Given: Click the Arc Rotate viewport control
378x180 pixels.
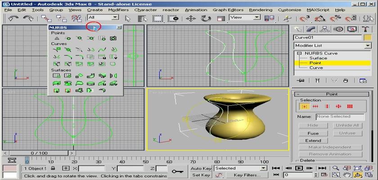Looking at the screenshot, I should [x=358, y=175].
